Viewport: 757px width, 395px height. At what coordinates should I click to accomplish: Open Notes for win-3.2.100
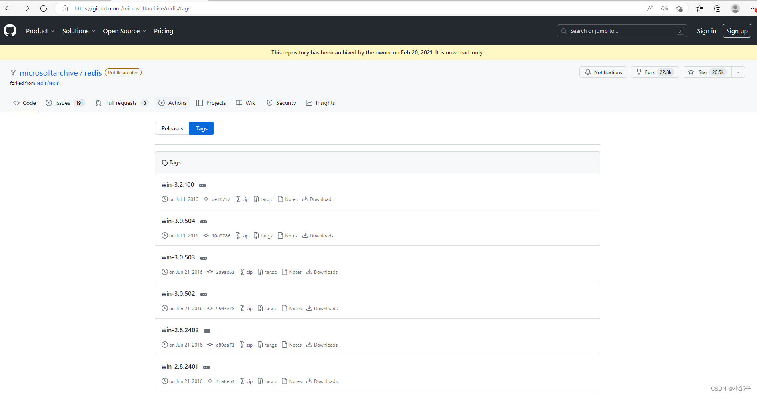tap(288, 199)
